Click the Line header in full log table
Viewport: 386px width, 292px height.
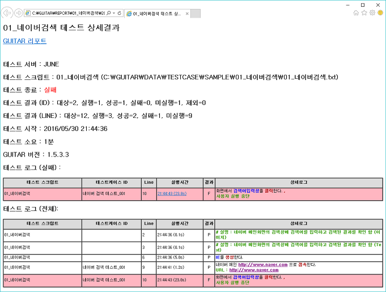point(149,223)
